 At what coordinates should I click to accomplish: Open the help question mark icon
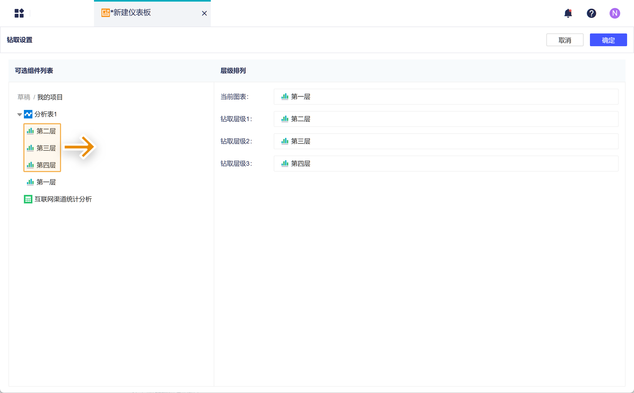click(x=591, y=13)
